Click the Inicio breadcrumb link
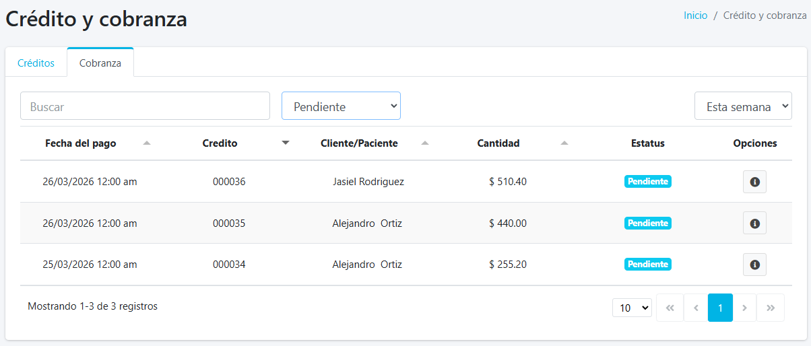This screenshot has width=811, height=346. (695, 15)
